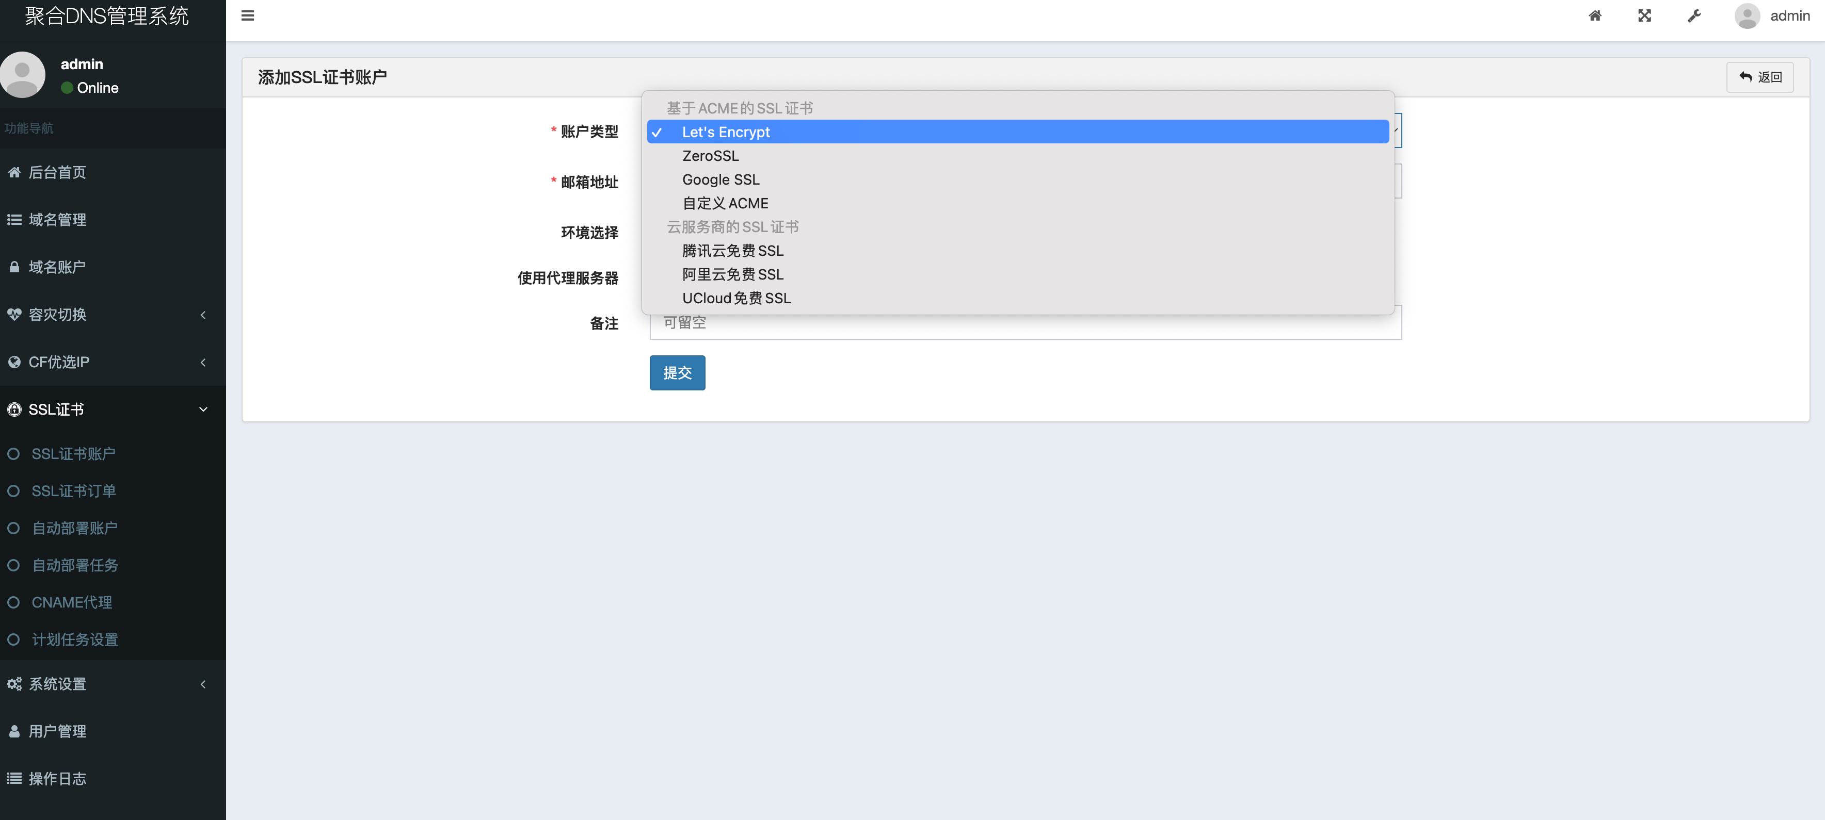Choose ZeroSSL account type option
This screenshot has height=820, width=1825.
click(1017, 156)
